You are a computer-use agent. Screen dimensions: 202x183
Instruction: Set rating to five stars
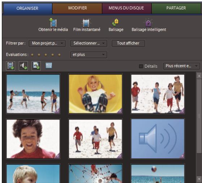tap(59, 55)
